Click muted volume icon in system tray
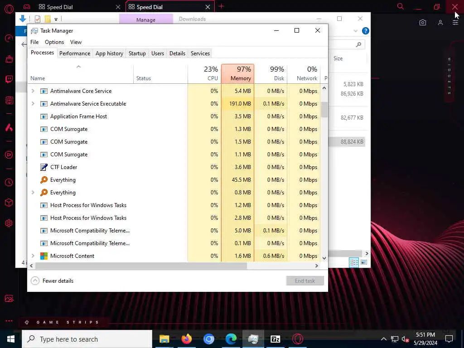The width and height of the screenshot is (464, 348). (405, 339)
